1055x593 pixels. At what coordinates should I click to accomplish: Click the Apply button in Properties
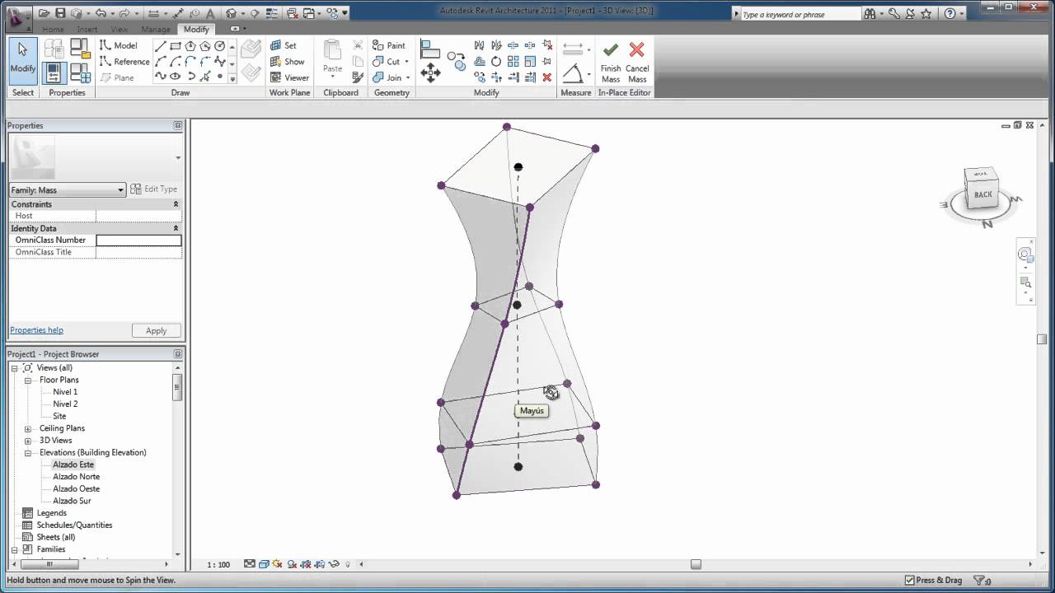click(157, 330)
